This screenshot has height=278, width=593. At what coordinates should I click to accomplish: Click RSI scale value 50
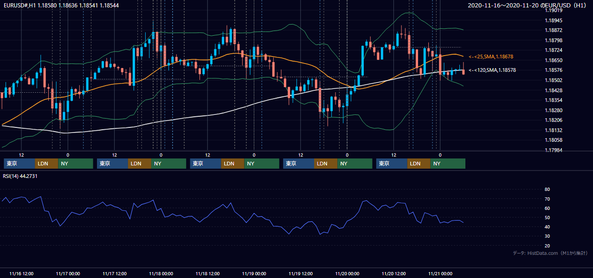click(547, 217)
